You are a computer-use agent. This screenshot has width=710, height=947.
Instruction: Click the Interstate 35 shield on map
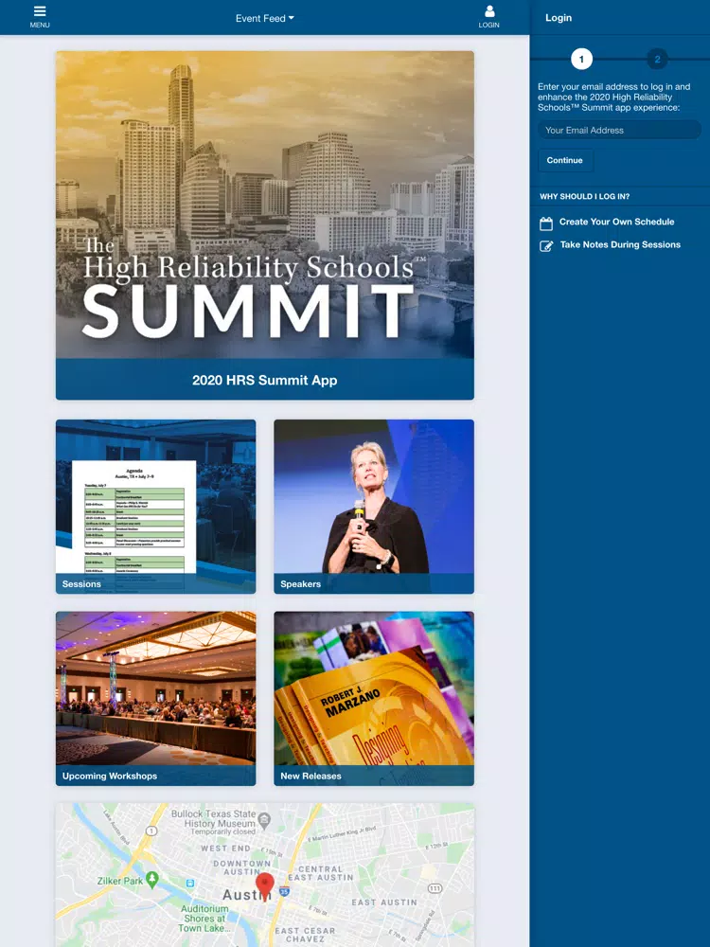click(284, 891)
